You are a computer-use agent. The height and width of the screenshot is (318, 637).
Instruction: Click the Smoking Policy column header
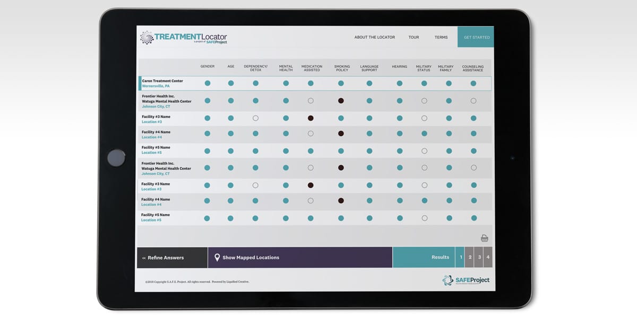pos(341,68)
